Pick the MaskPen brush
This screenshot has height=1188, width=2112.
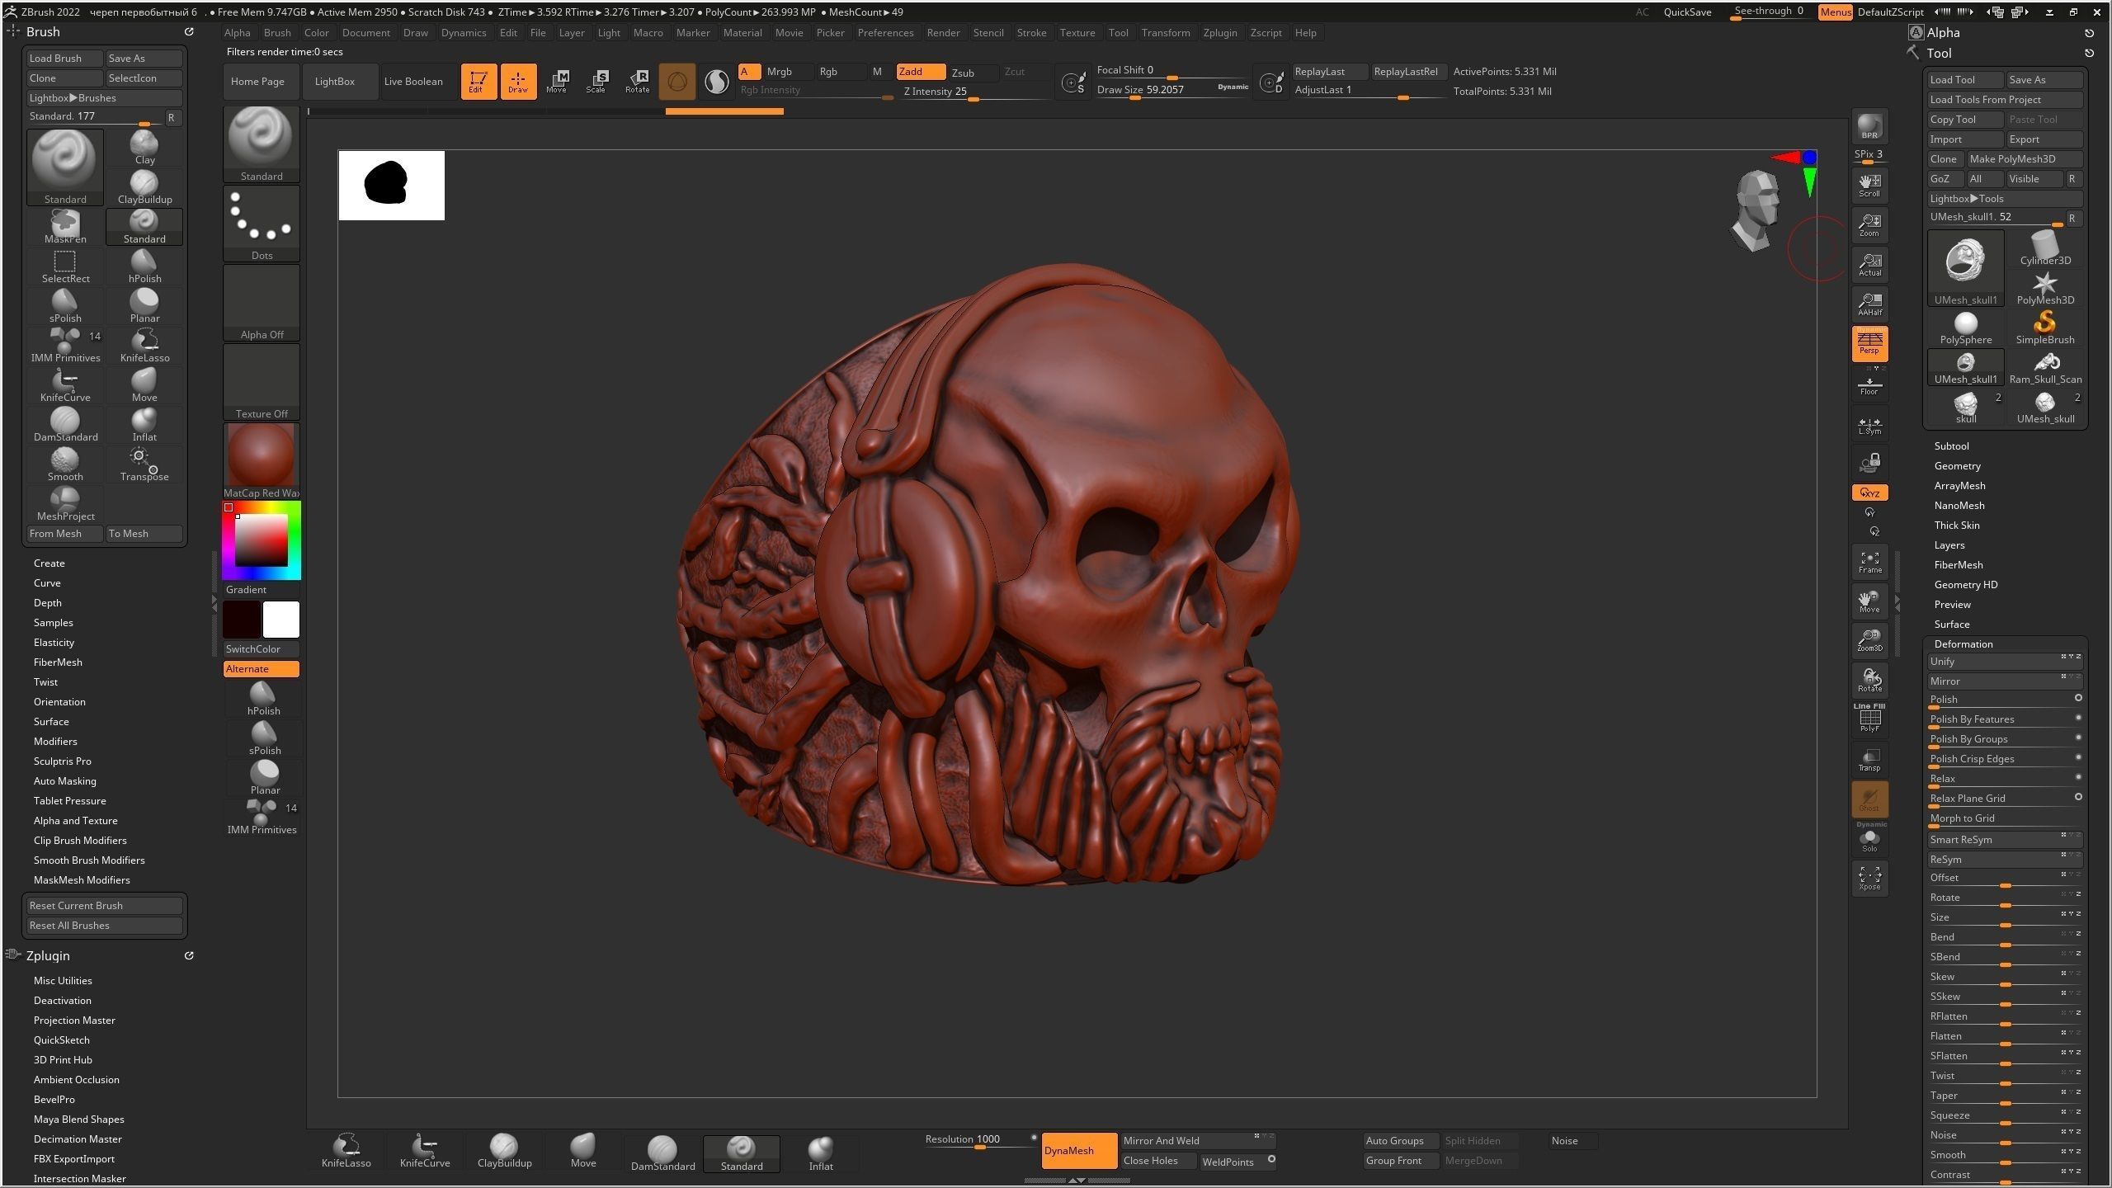pos(65,227)
